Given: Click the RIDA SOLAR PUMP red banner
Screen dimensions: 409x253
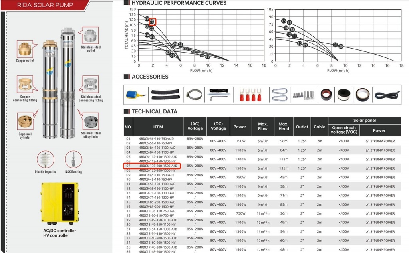Looking at the screenshot, I should (45, 5).
